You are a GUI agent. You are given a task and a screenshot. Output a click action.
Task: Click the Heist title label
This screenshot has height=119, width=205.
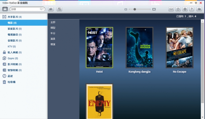pos(99,72)
